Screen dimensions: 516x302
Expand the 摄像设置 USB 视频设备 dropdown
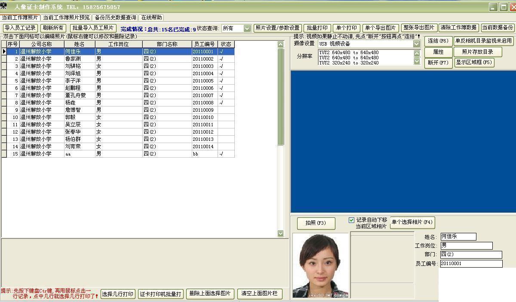click(416, 44)
